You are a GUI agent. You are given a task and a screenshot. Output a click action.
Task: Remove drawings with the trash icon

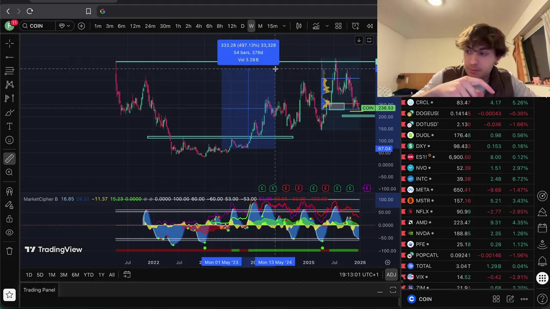(x=9, y=251)
